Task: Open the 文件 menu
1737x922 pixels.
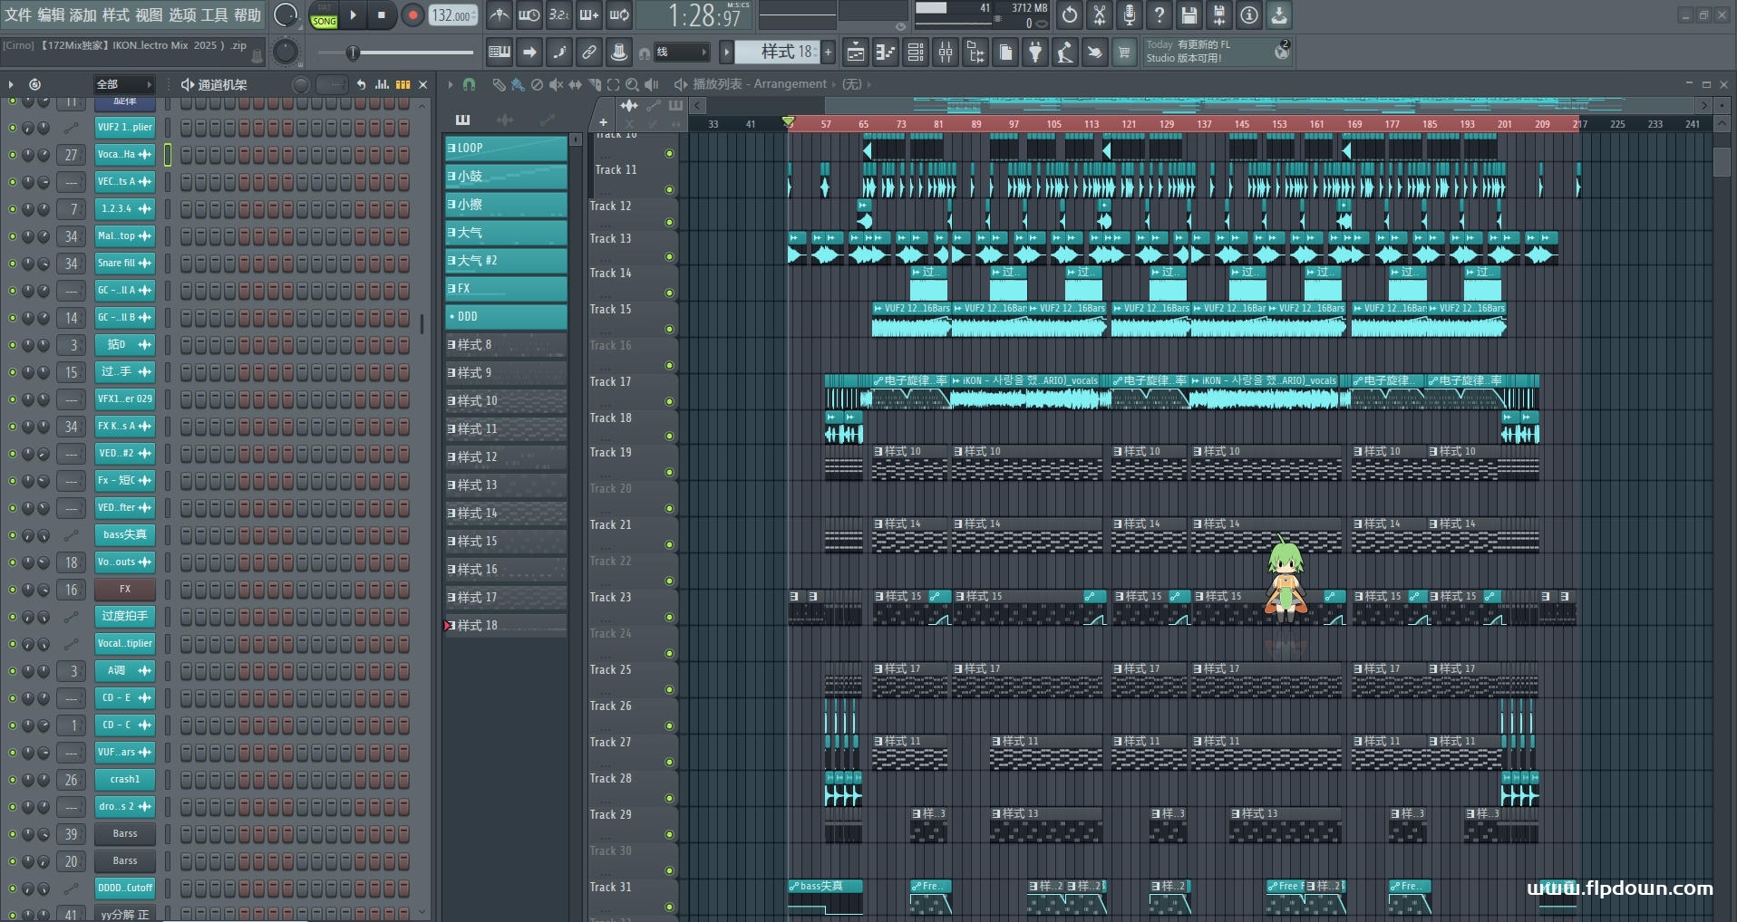Action: (x=18, y=15)
